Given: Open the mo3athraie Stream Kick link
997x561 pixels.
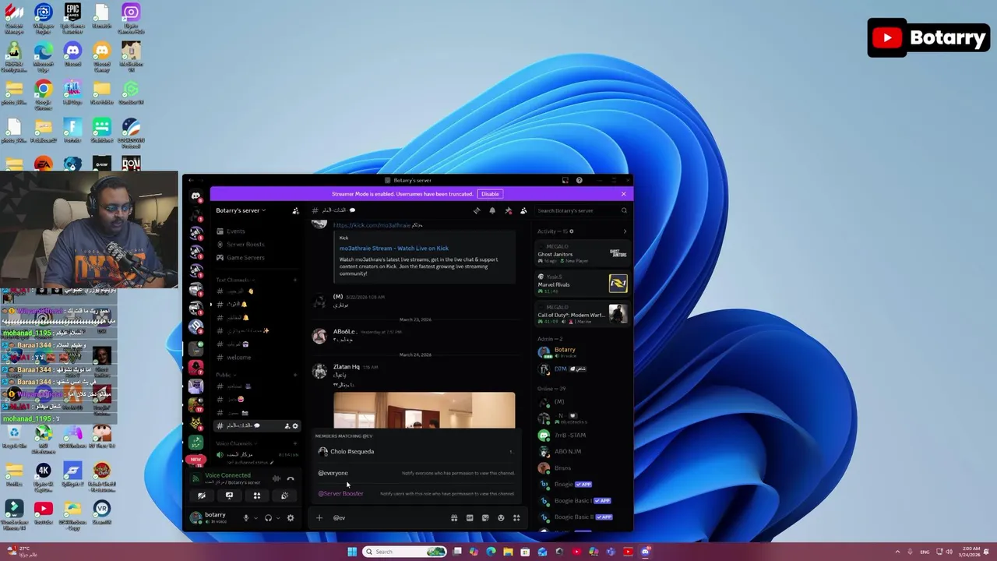Looking at the screenshot, I should point(393,249).
